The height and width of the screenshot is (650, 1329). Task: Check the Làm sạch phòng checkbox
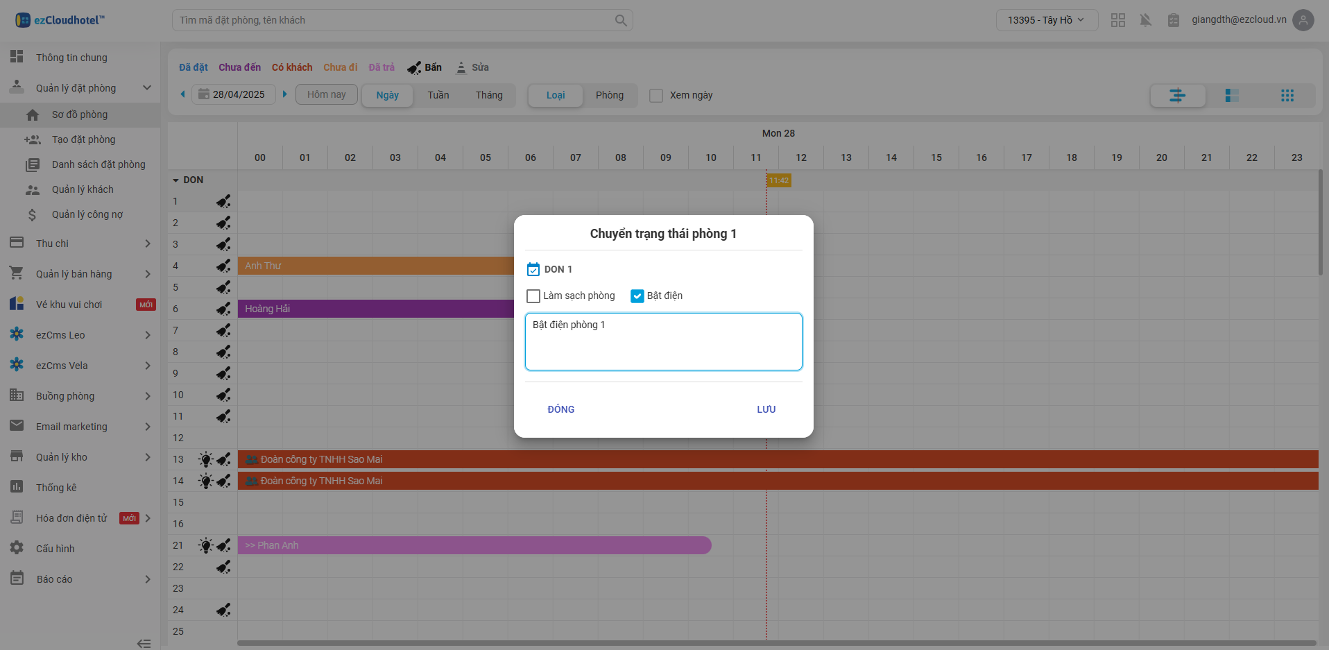pyautogui.click(x=533, y=296)
